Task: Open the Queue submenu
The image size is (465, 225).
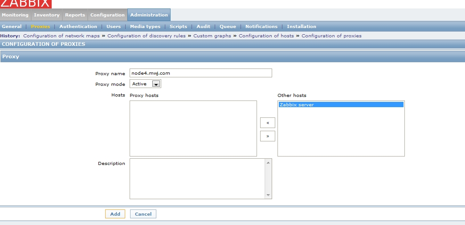Action: pyautogui.click(x=228, y=26)
